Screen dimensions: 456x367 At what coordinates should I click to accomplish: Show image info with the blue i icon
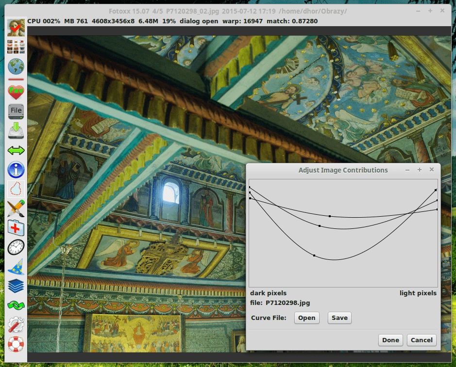[16, 170]
